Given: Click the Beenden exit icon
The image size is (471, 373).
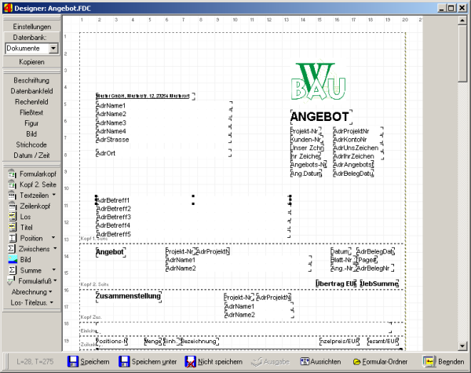Looking at the screenshot, I should click(x=429, y=361).
